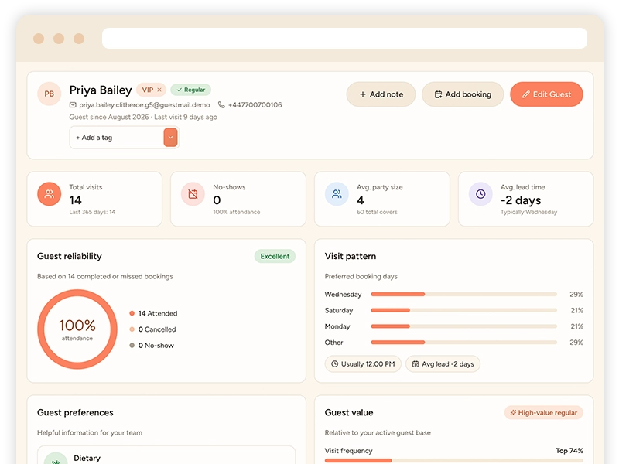Click the sparkle icon in High-value regular
The width and height of the screenshot is (619, 464).
click(x=513, y=413)
